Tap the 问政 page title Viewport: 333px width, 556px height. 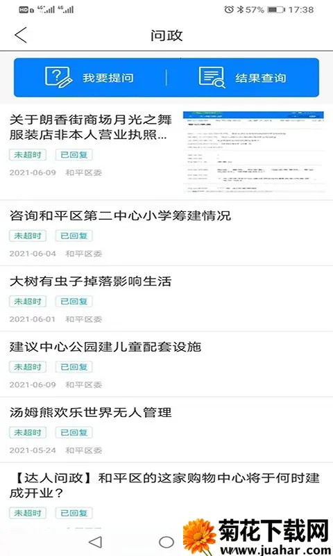(166, 35)
